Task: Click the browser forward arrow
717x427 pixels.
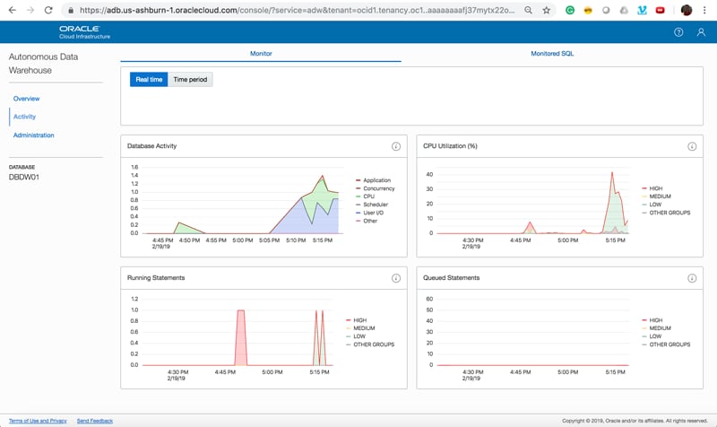Action: pos(30,10)
